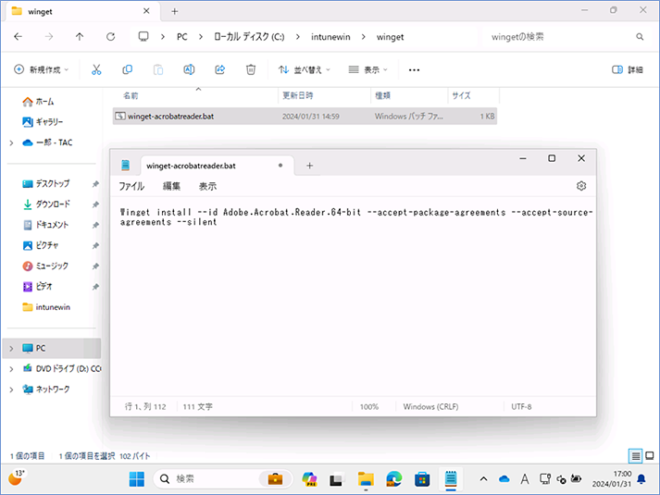
Task: Toggle the details pane button
Action: click(x=628, y=69)
